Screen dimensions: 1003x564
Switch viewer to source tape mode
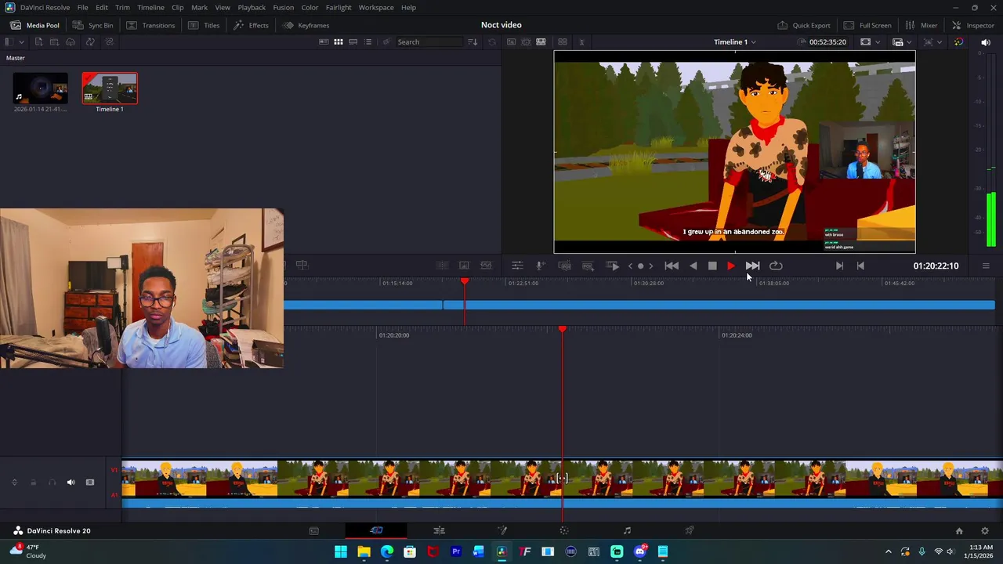pyautogui.click(x=526, y=42)
